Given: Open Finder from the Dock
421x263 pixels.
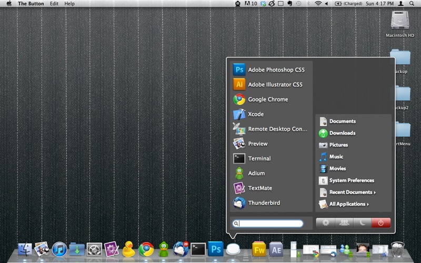Looking at the screenshot, I should pos(25,249).
